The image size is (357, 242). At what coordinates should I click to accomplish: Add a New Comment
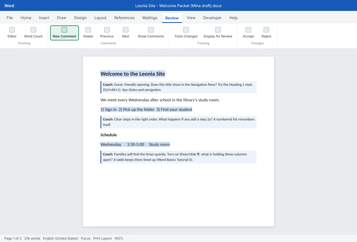click(64, 33)
